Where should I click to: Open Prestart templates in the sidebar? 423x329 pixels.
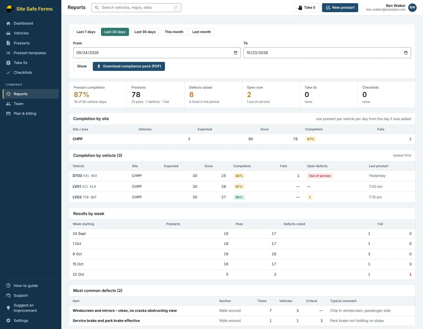(x=31, y=53)
